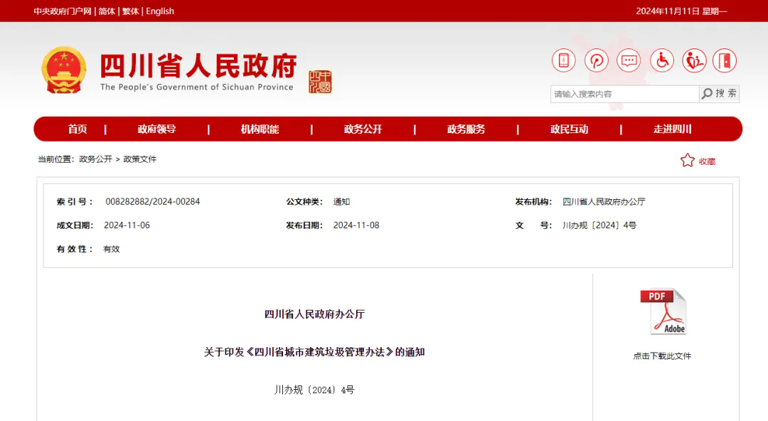Navigate to 政务服务 menu item
The height and width of the screenshot is (421, 768).
pos(466,129)
